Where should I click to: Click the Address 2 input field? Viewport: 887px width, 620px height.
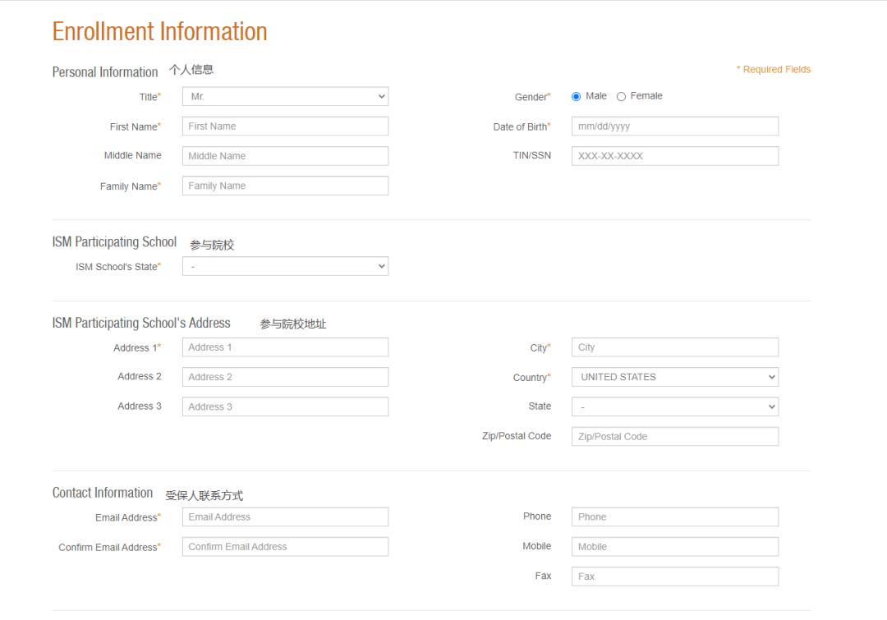tap(285, 377)
